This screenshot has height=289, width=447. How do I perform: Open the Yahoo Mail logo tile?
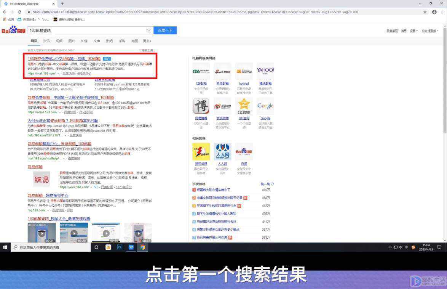click(265, 71)
